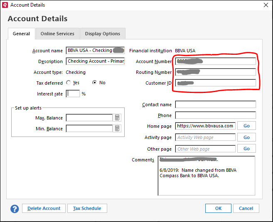The image size is (273, 222).
Task: Click the Interest rate input box
Action: click(73, 94)
